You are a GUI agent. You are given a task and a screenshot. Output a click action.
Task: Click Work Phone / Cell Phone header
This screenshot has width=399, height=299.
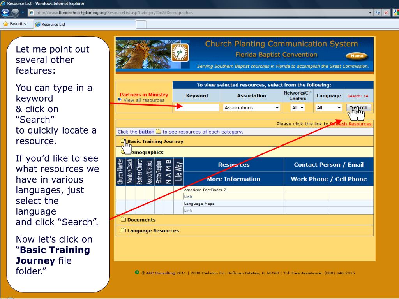click(x=329, y=179)
